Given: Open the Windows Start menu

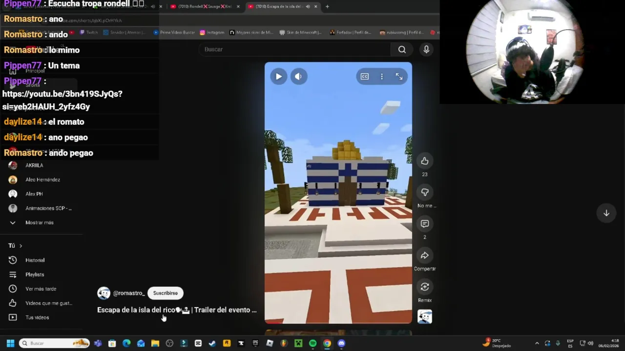Looking at the screenshot, I should (x=10, y=343).
